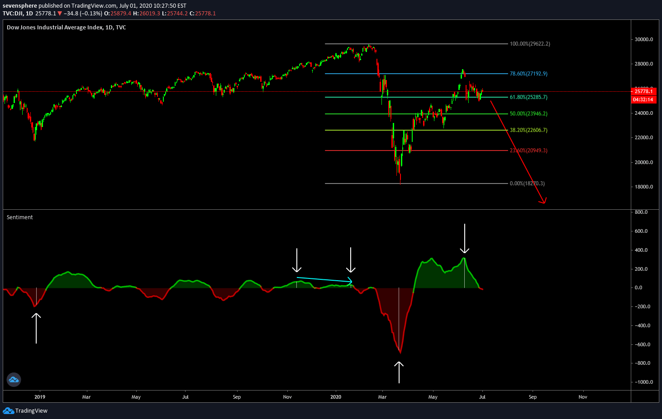Click the Jul label on time axis right of 2020
The width and height of the screenshot is (662, 419).
tap(482, 397)
